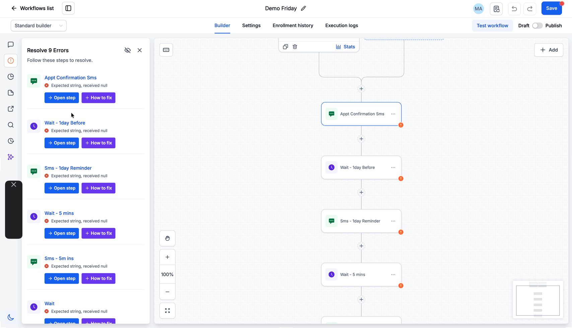Open the Execution logs tab
572x328 pixels.
coord(342,25)
